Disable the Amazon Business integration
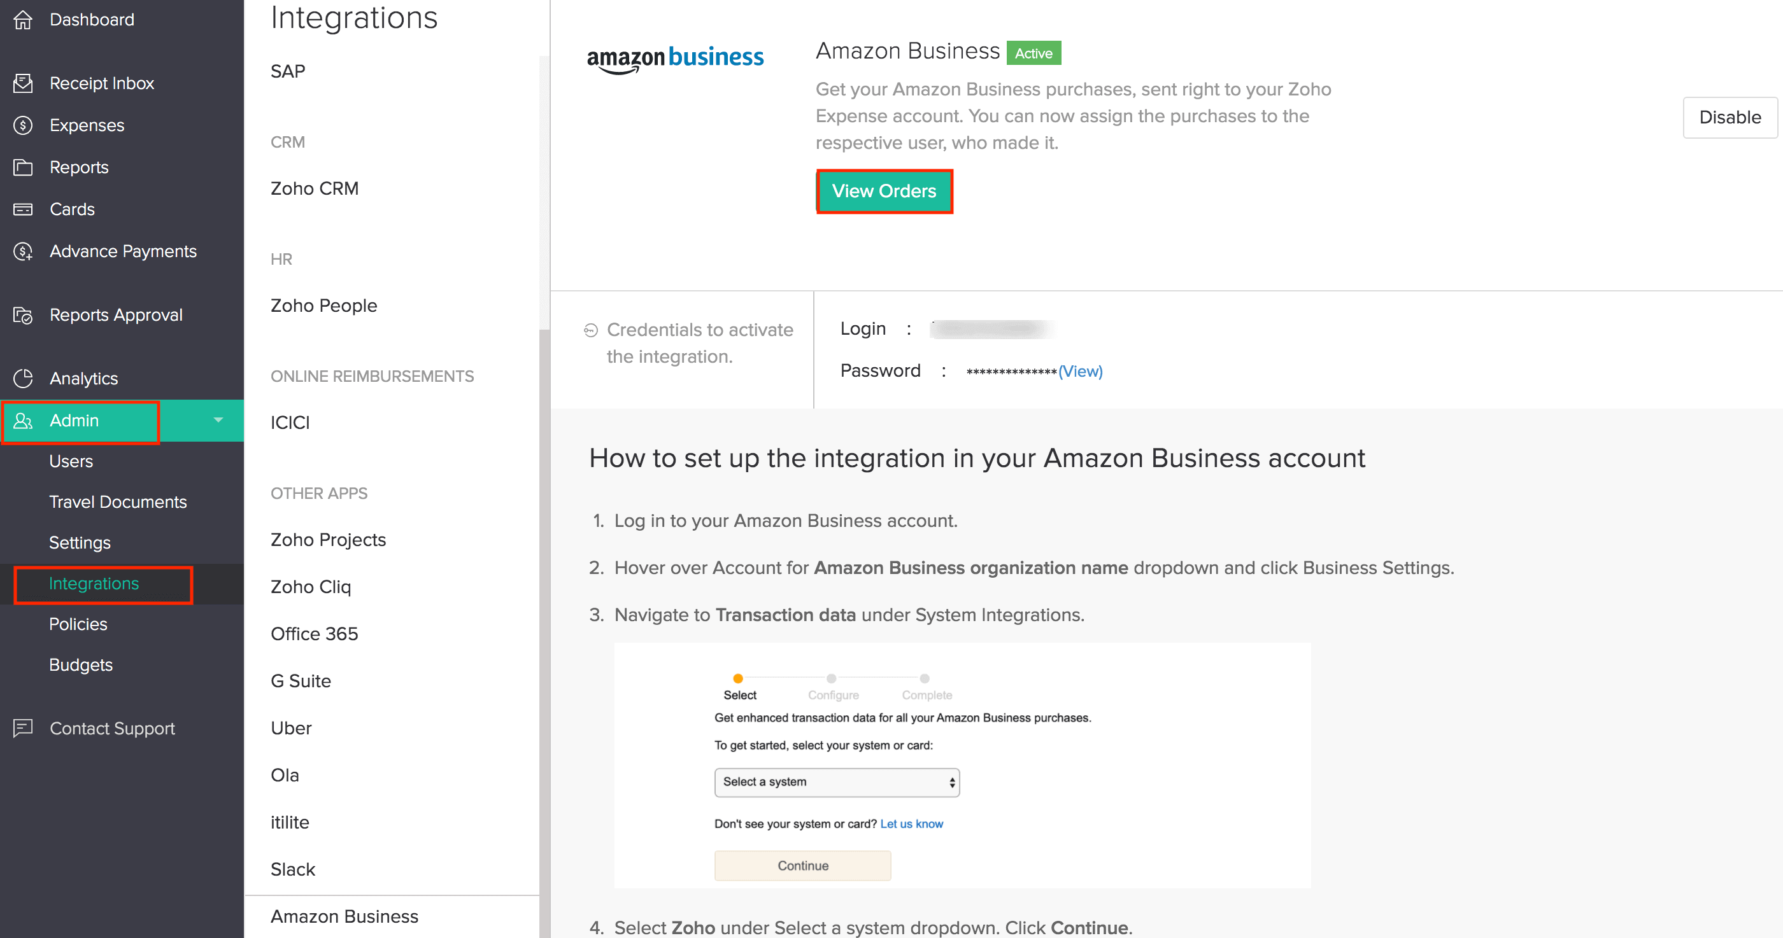The image size is (1783, 938). (x=1729, y=118)
